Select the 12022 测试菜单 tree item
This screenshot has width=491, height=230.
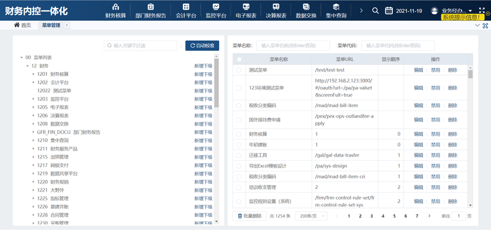point(54,91)
